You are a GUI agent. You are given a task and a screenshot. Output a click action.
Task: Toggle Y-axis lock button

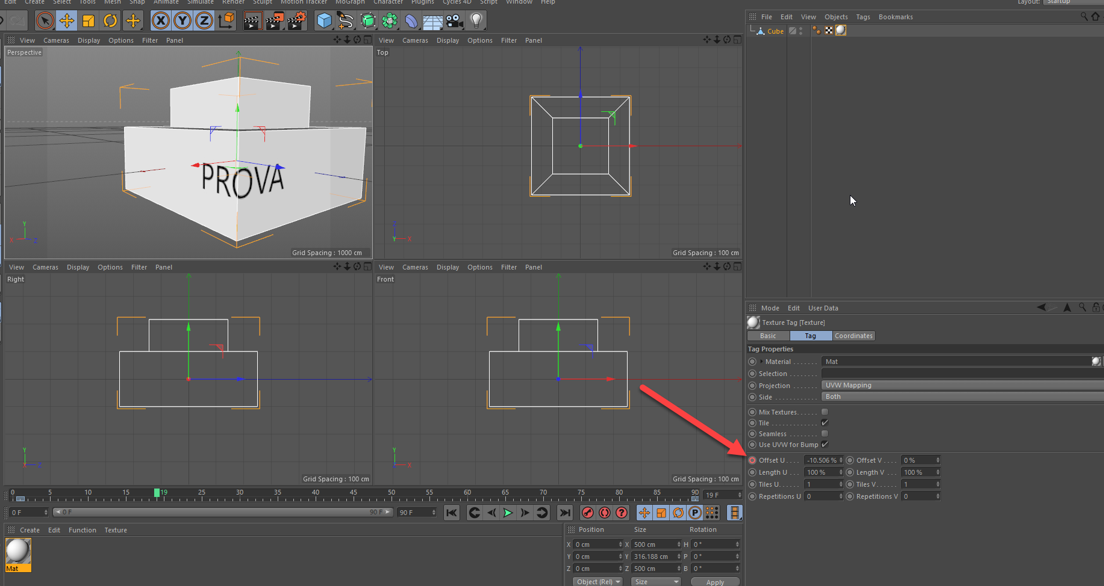click(182, 21)
